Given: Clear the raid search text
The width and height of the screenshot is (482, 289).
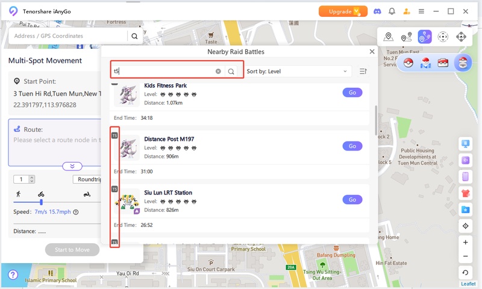Looking at the screenshot, I should point(218,71).
